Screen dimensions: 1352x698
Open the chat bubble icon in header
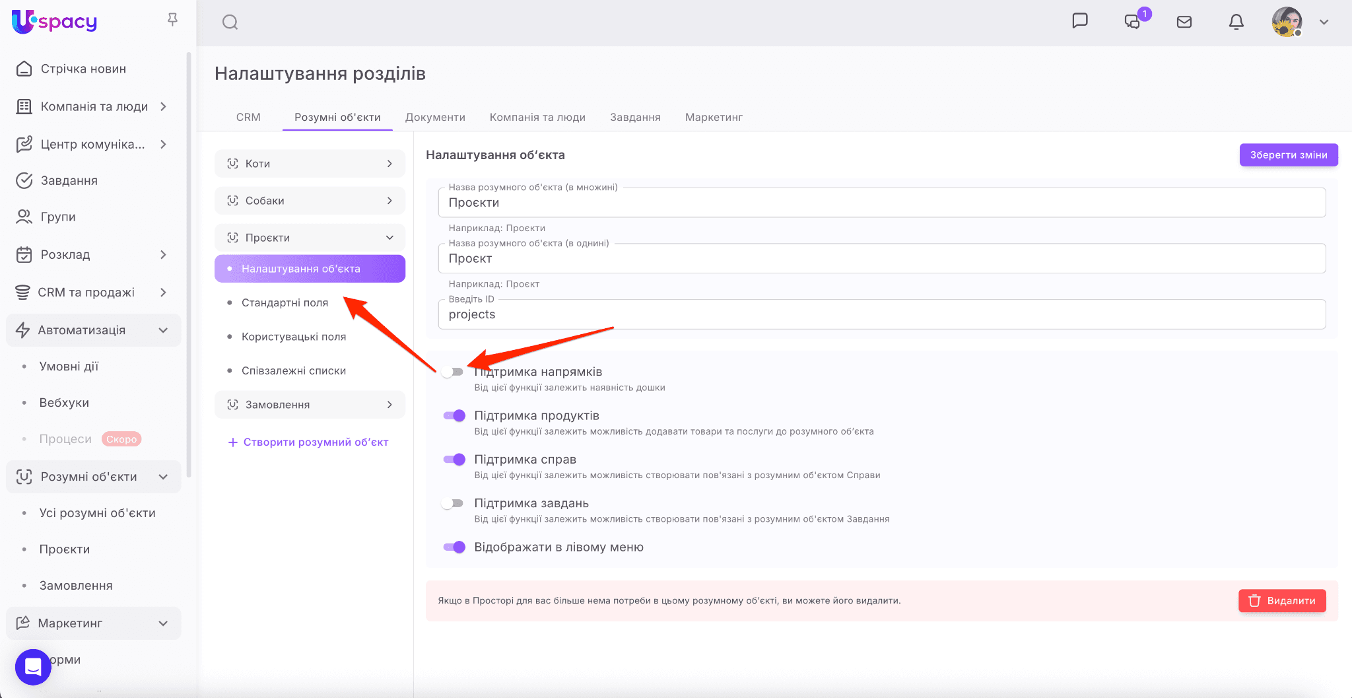tap(1080, 21)
